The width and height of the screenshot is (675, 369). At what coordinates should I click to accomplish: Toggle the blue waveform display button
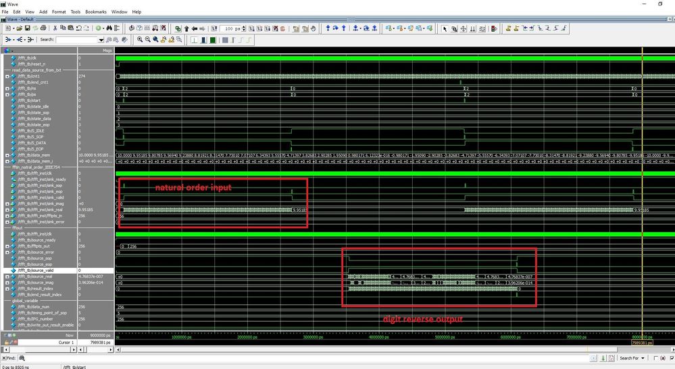[x=204, y=40]
